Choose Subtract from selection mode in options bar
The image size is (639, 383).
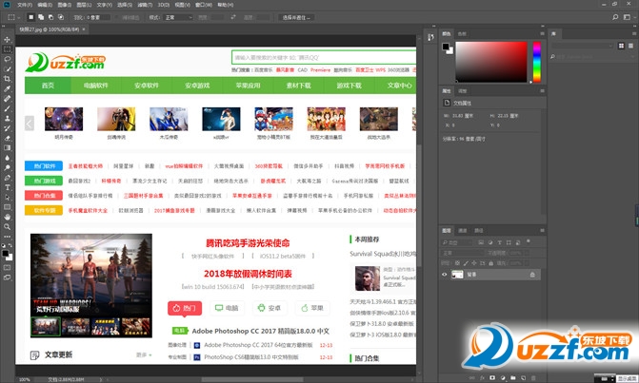50,17
